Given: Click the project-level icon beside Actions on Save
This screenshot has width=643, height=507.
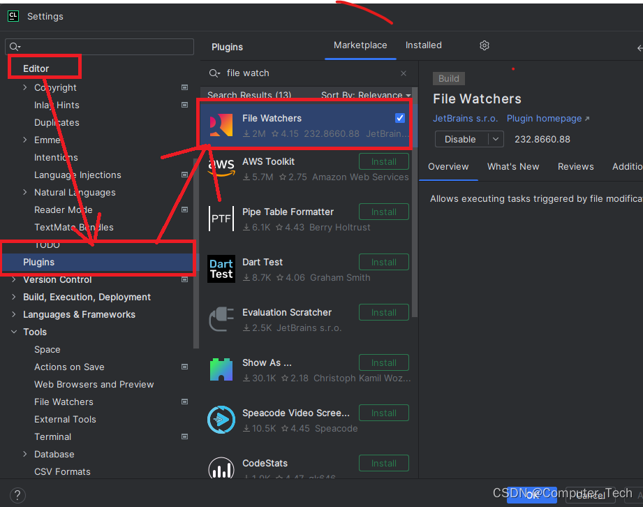Looking at the screenshot, I should 184,367.
